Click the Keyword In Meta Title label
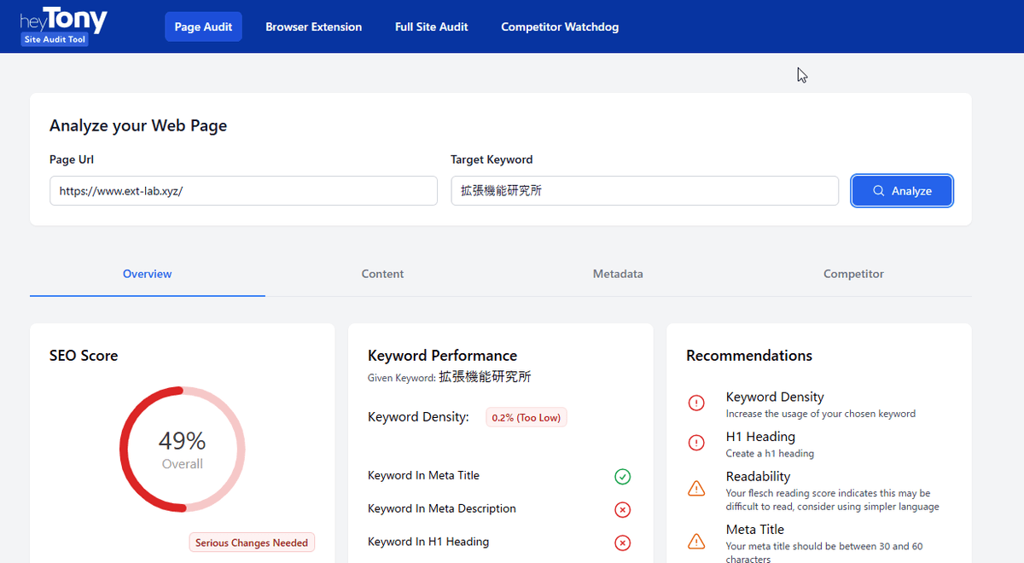This screenshot has height=563, width=1024. pos(423,475)
